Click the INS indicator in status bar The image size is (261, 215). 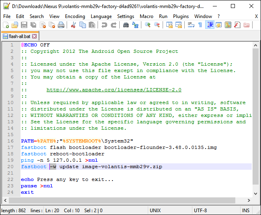[245, 210]
